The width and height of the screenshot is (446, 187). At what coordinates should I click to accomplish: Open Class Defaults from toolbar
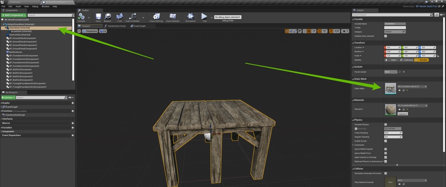point(173,17)
